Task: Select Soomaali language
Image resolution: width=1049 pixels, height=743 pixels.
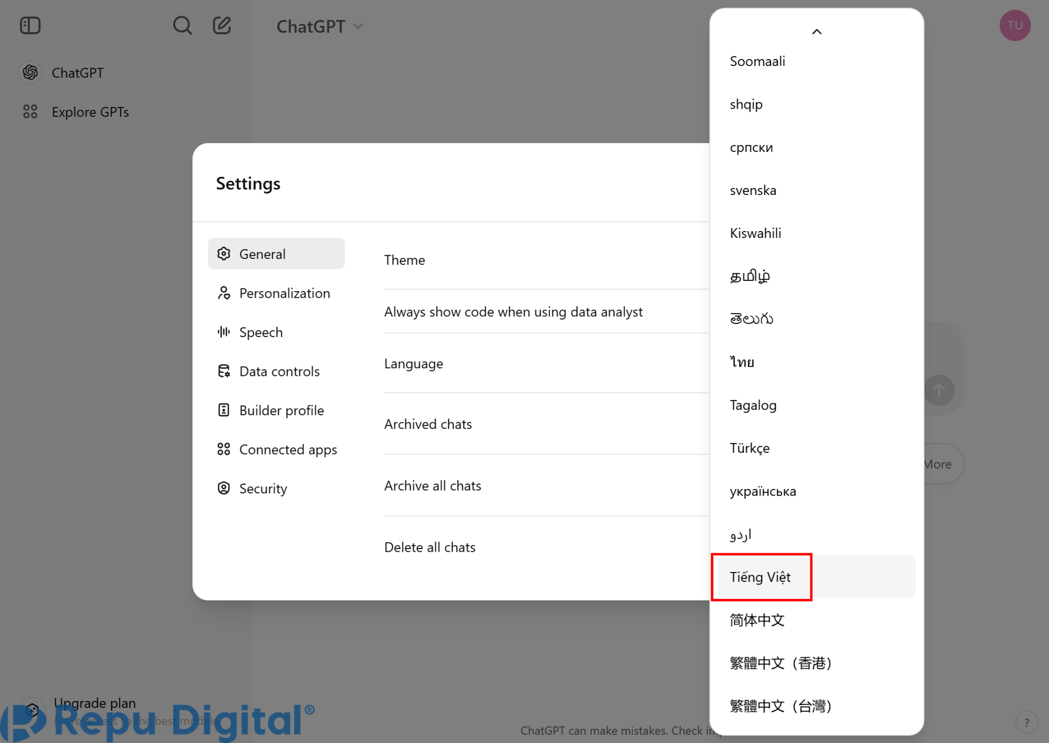Action: click(x=817, y=61)
